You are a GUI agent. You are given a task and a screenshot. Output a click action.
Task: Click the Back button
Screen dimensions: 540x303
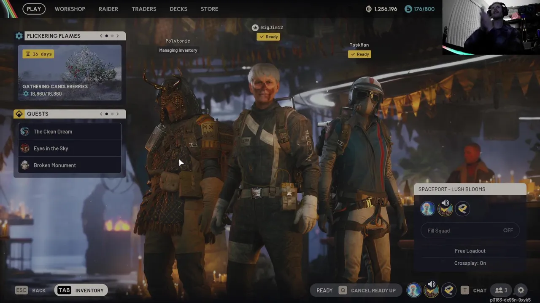coord(30,290)
